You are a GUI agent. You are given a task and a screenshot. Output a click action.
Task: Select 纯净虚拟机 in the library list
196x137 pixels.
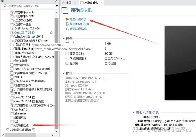point(22,126)
